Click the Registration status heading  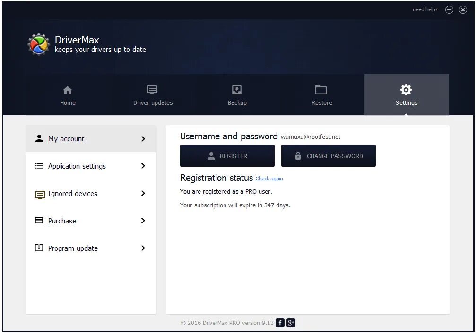216,178
